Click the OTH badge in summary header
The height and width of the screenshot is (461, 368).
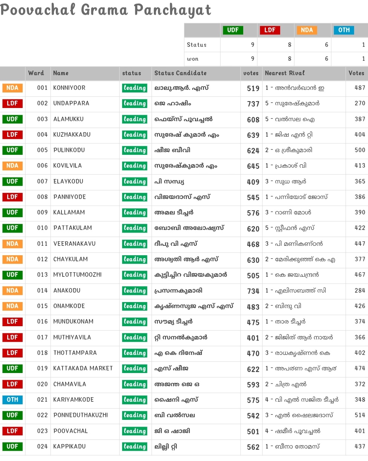[x=343, y=30]
